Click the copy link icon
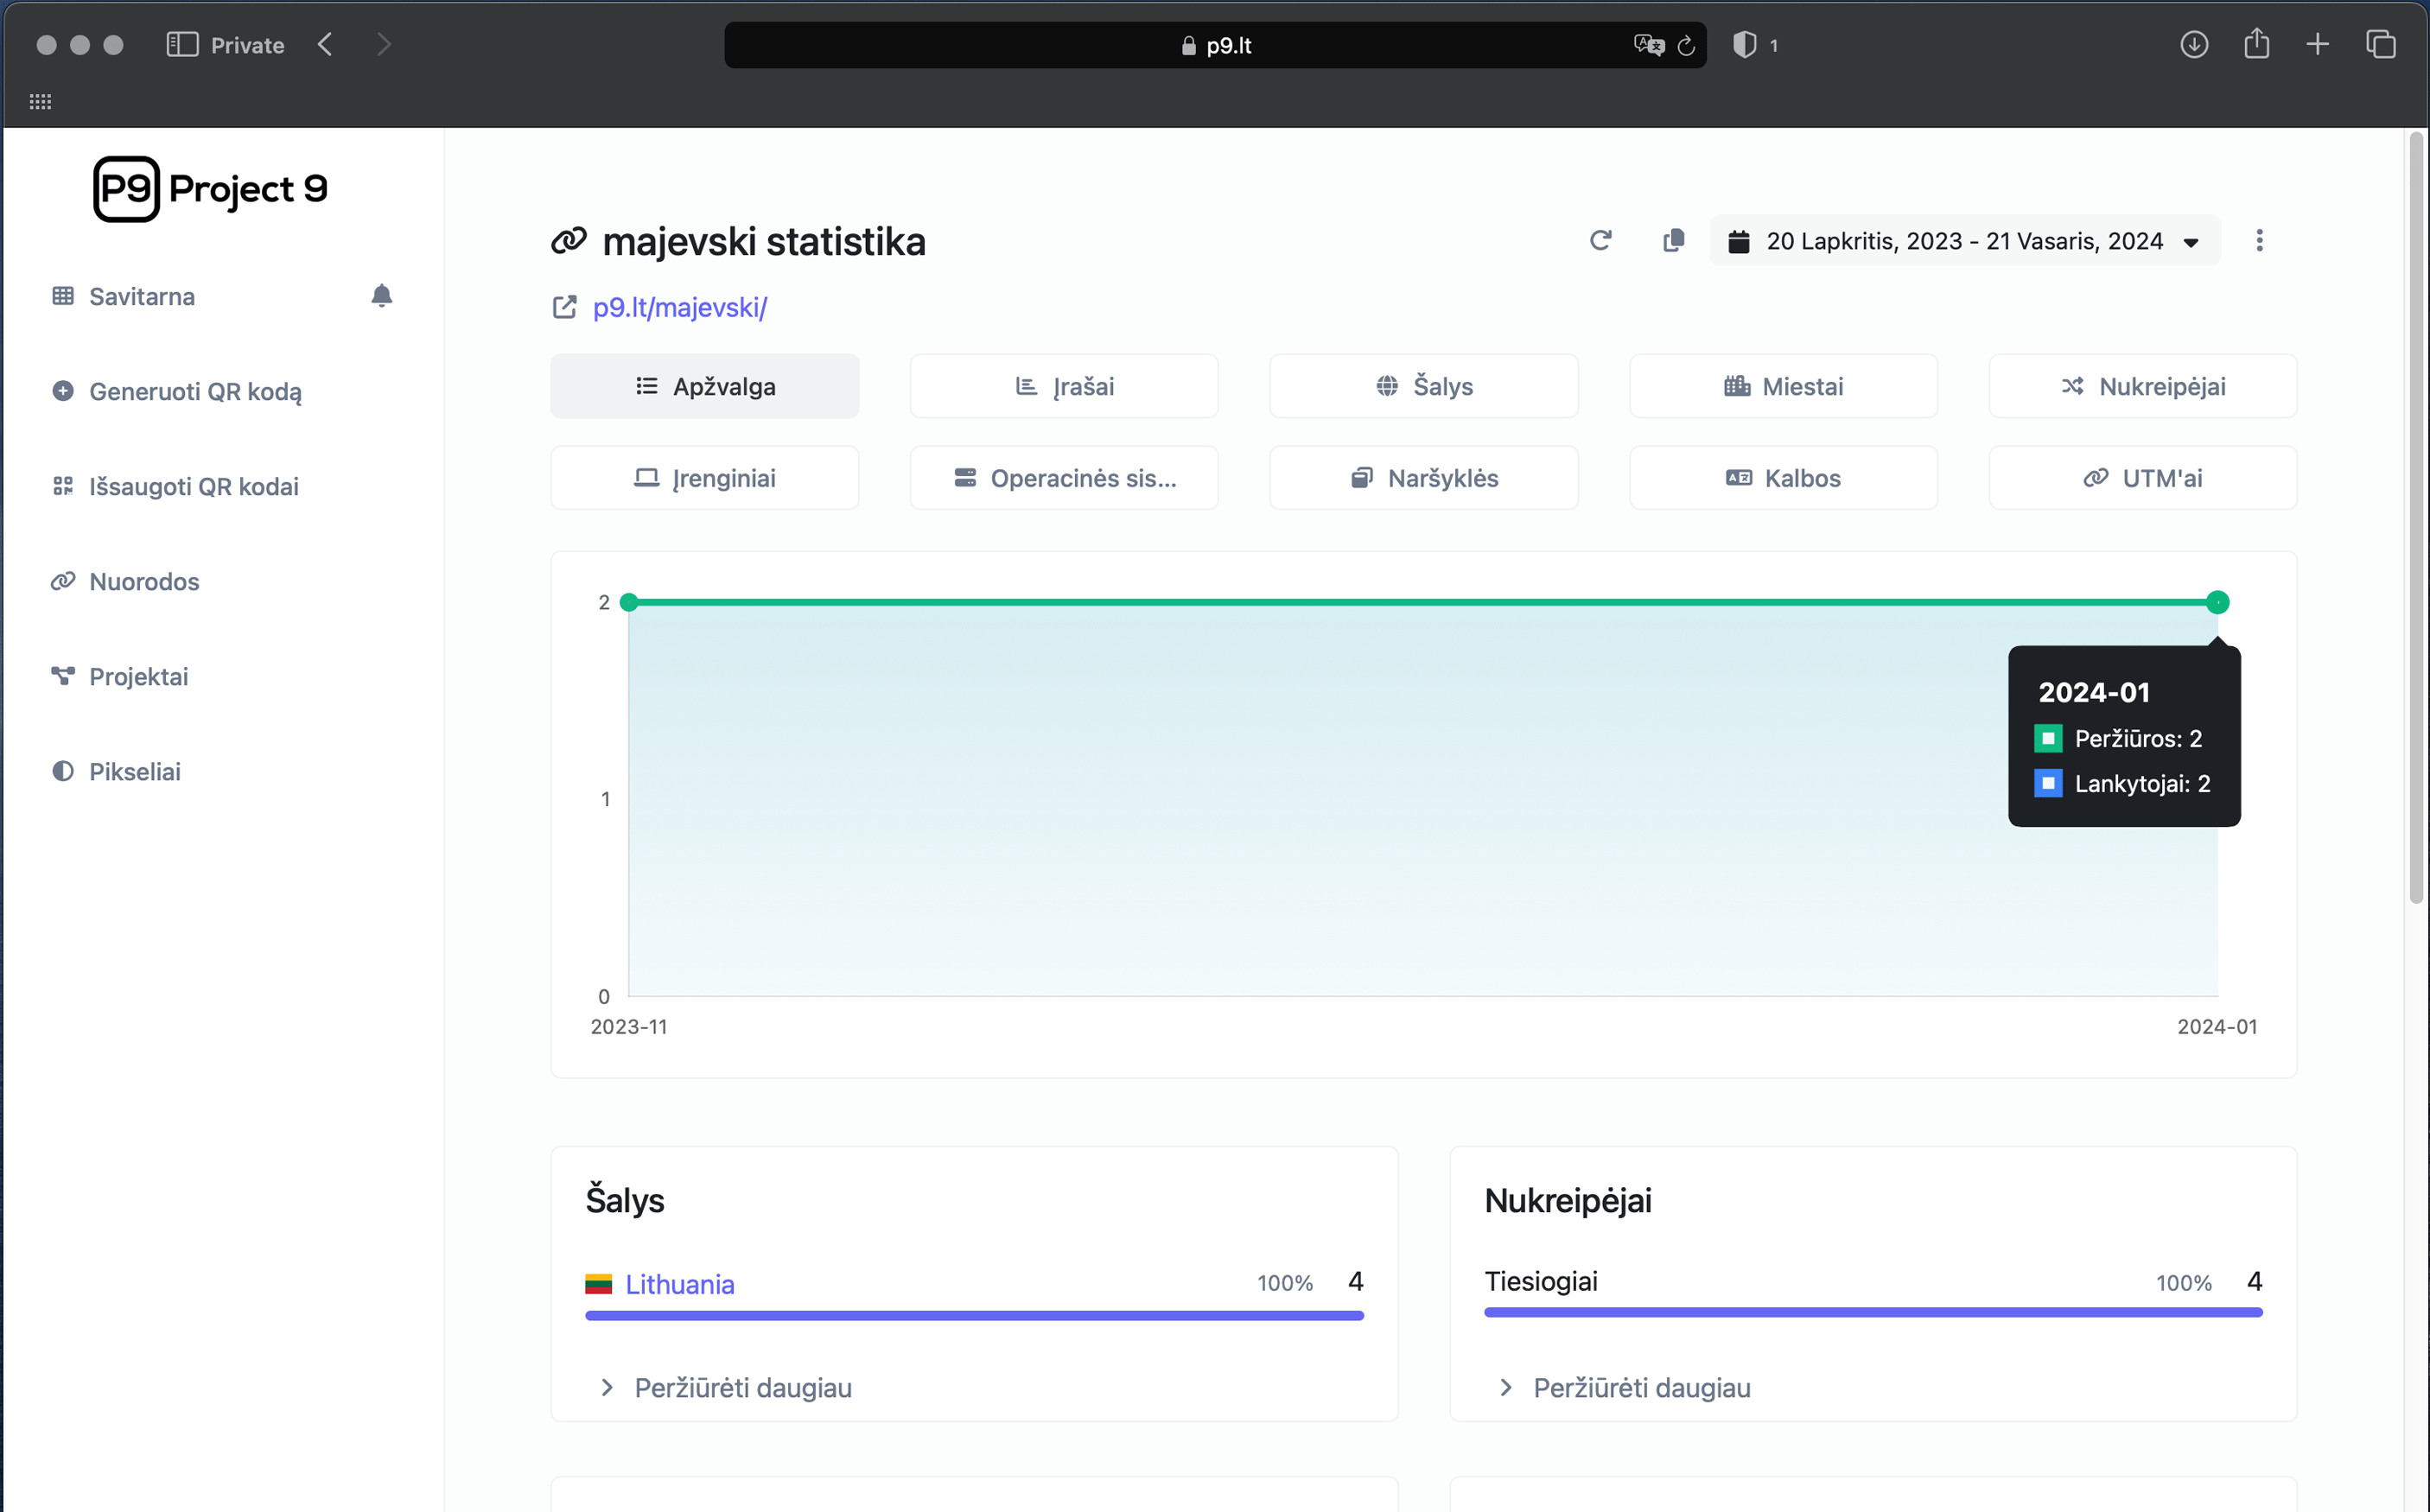Screen dimensions: 2430x1512 pyautogui.click(x=1673, y=241)
